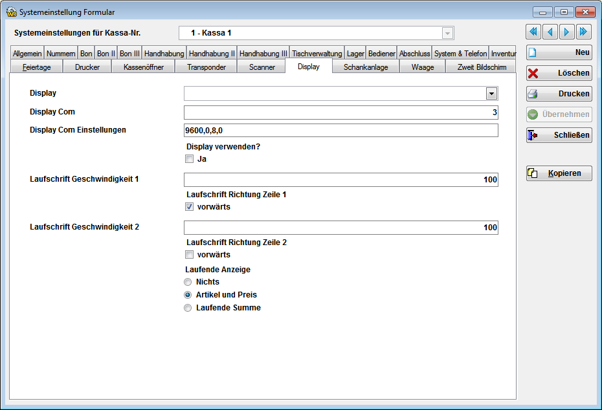Uncheck vorwärts for Laufschrift Richtung Zeile 1
The image size is (602, 410).
coord(189,207)
